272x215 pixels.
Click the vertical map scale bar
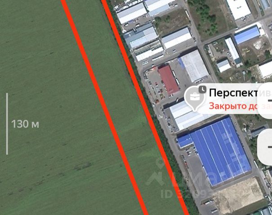[7, 124]
